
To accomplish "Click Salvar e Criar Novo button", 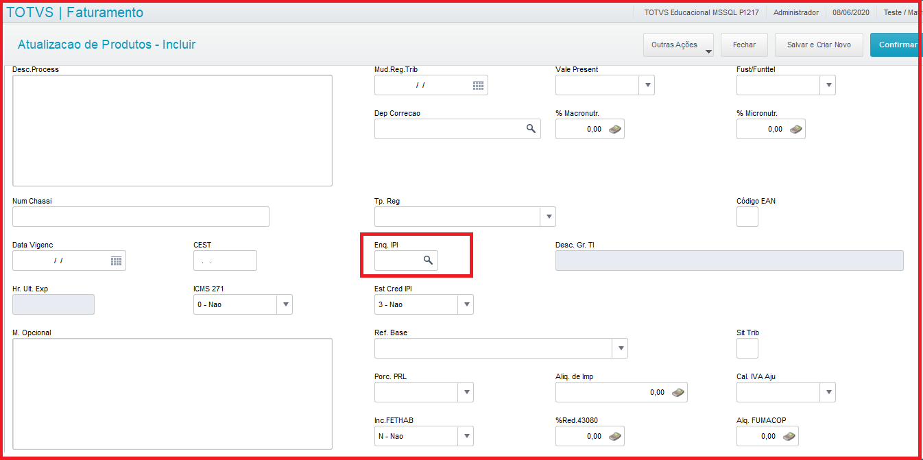I will pyautogui.click(x=819, y=45).
